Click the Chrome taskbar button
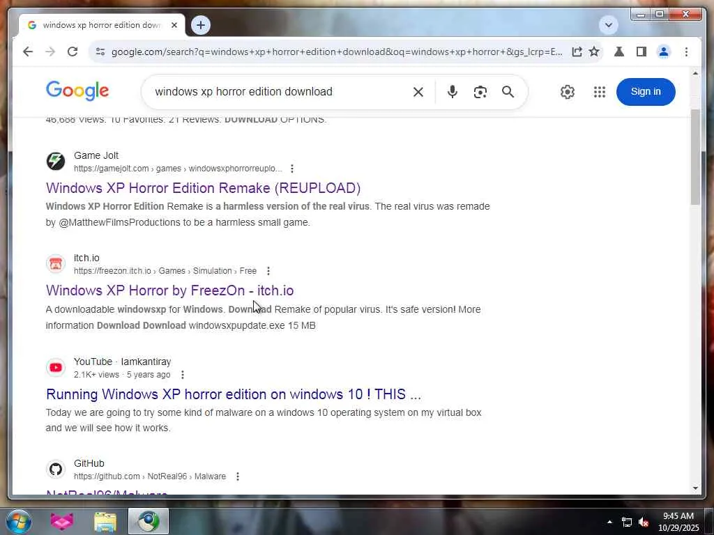This screenshot has width=714, height=535. click(149, 521)
